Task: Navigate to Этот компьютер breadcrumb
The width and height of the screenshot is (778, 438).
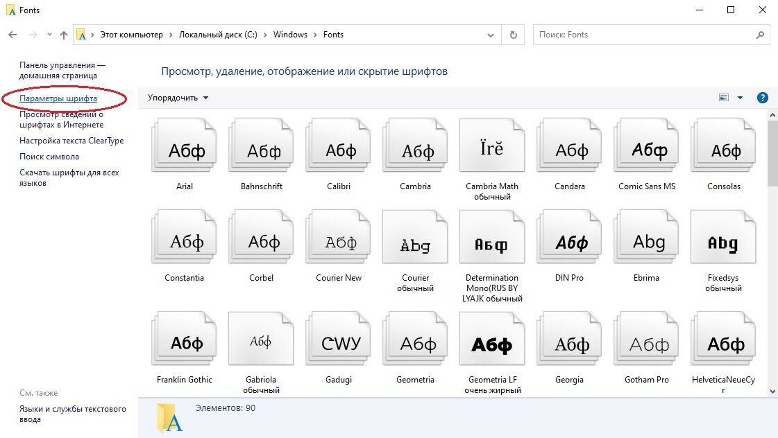Action: point(131,35)
